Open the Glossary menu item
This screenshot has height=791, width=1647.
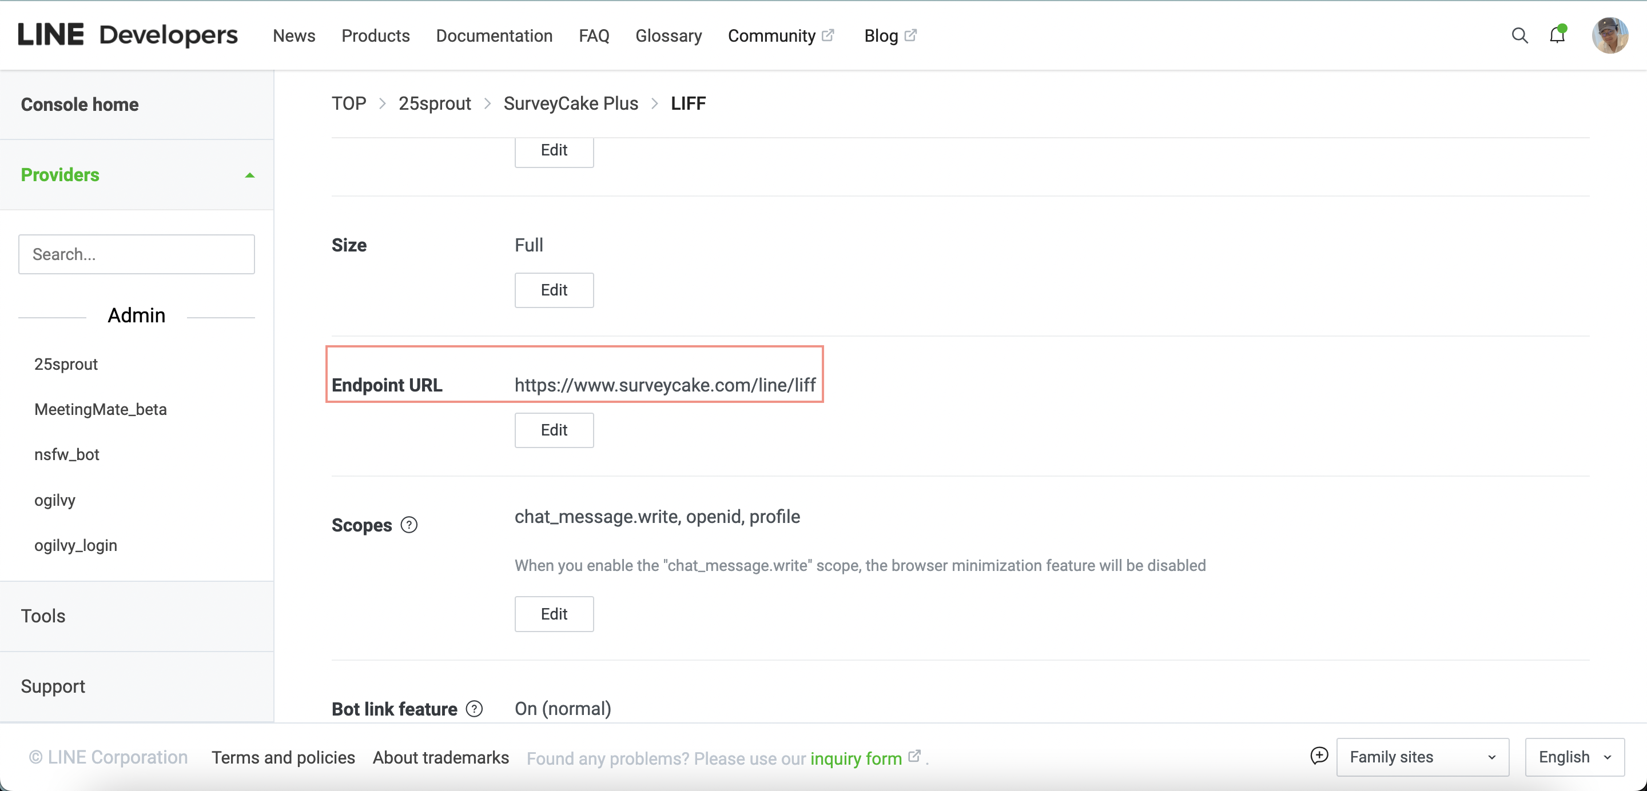[668, 36]
